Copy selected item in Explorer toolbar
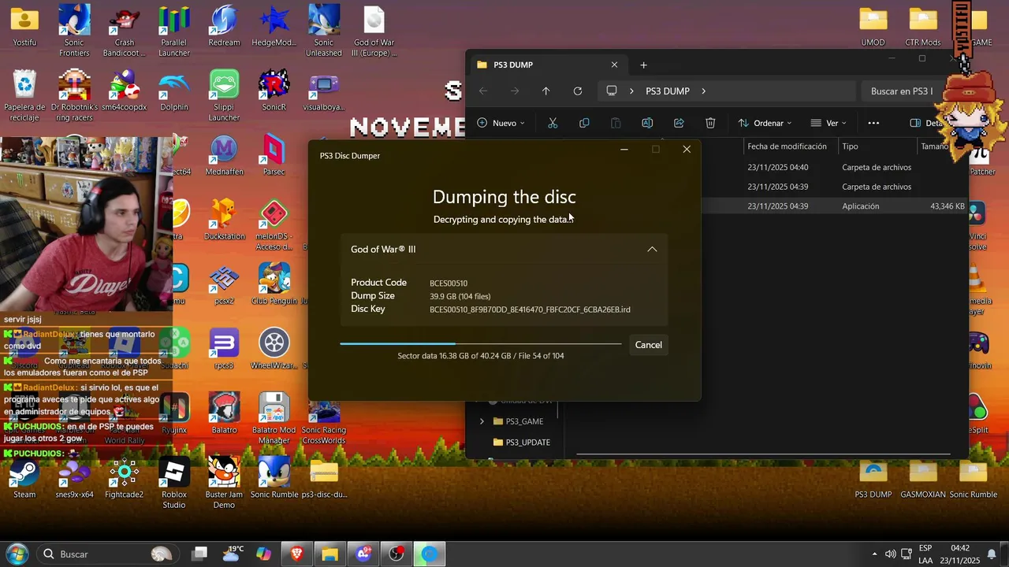 [x=584, y=123]
